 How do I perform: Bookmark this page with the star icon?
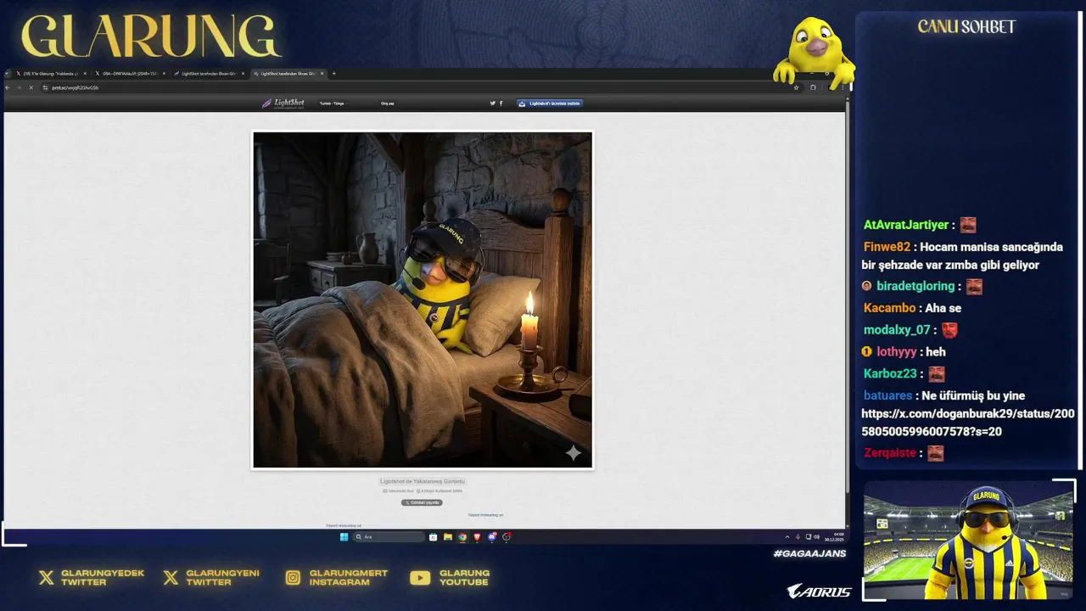pos(796,87)
